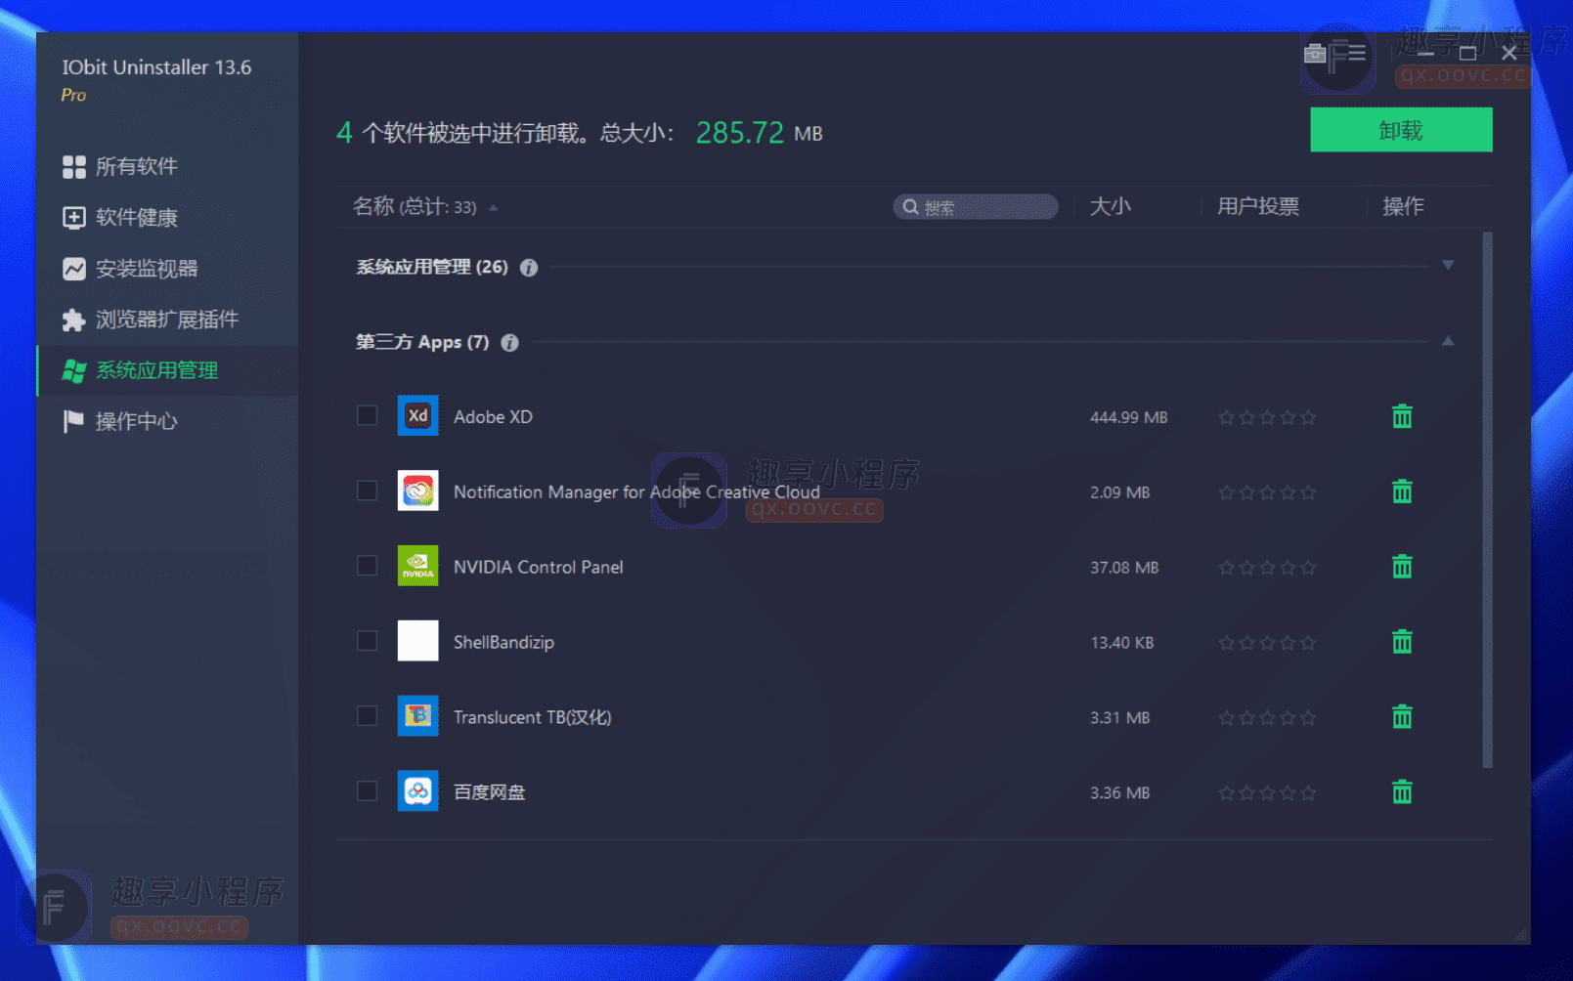This screenshot has height=981, width=1573.
Task: Click the Adobe XD app icon
Action: 417,415
